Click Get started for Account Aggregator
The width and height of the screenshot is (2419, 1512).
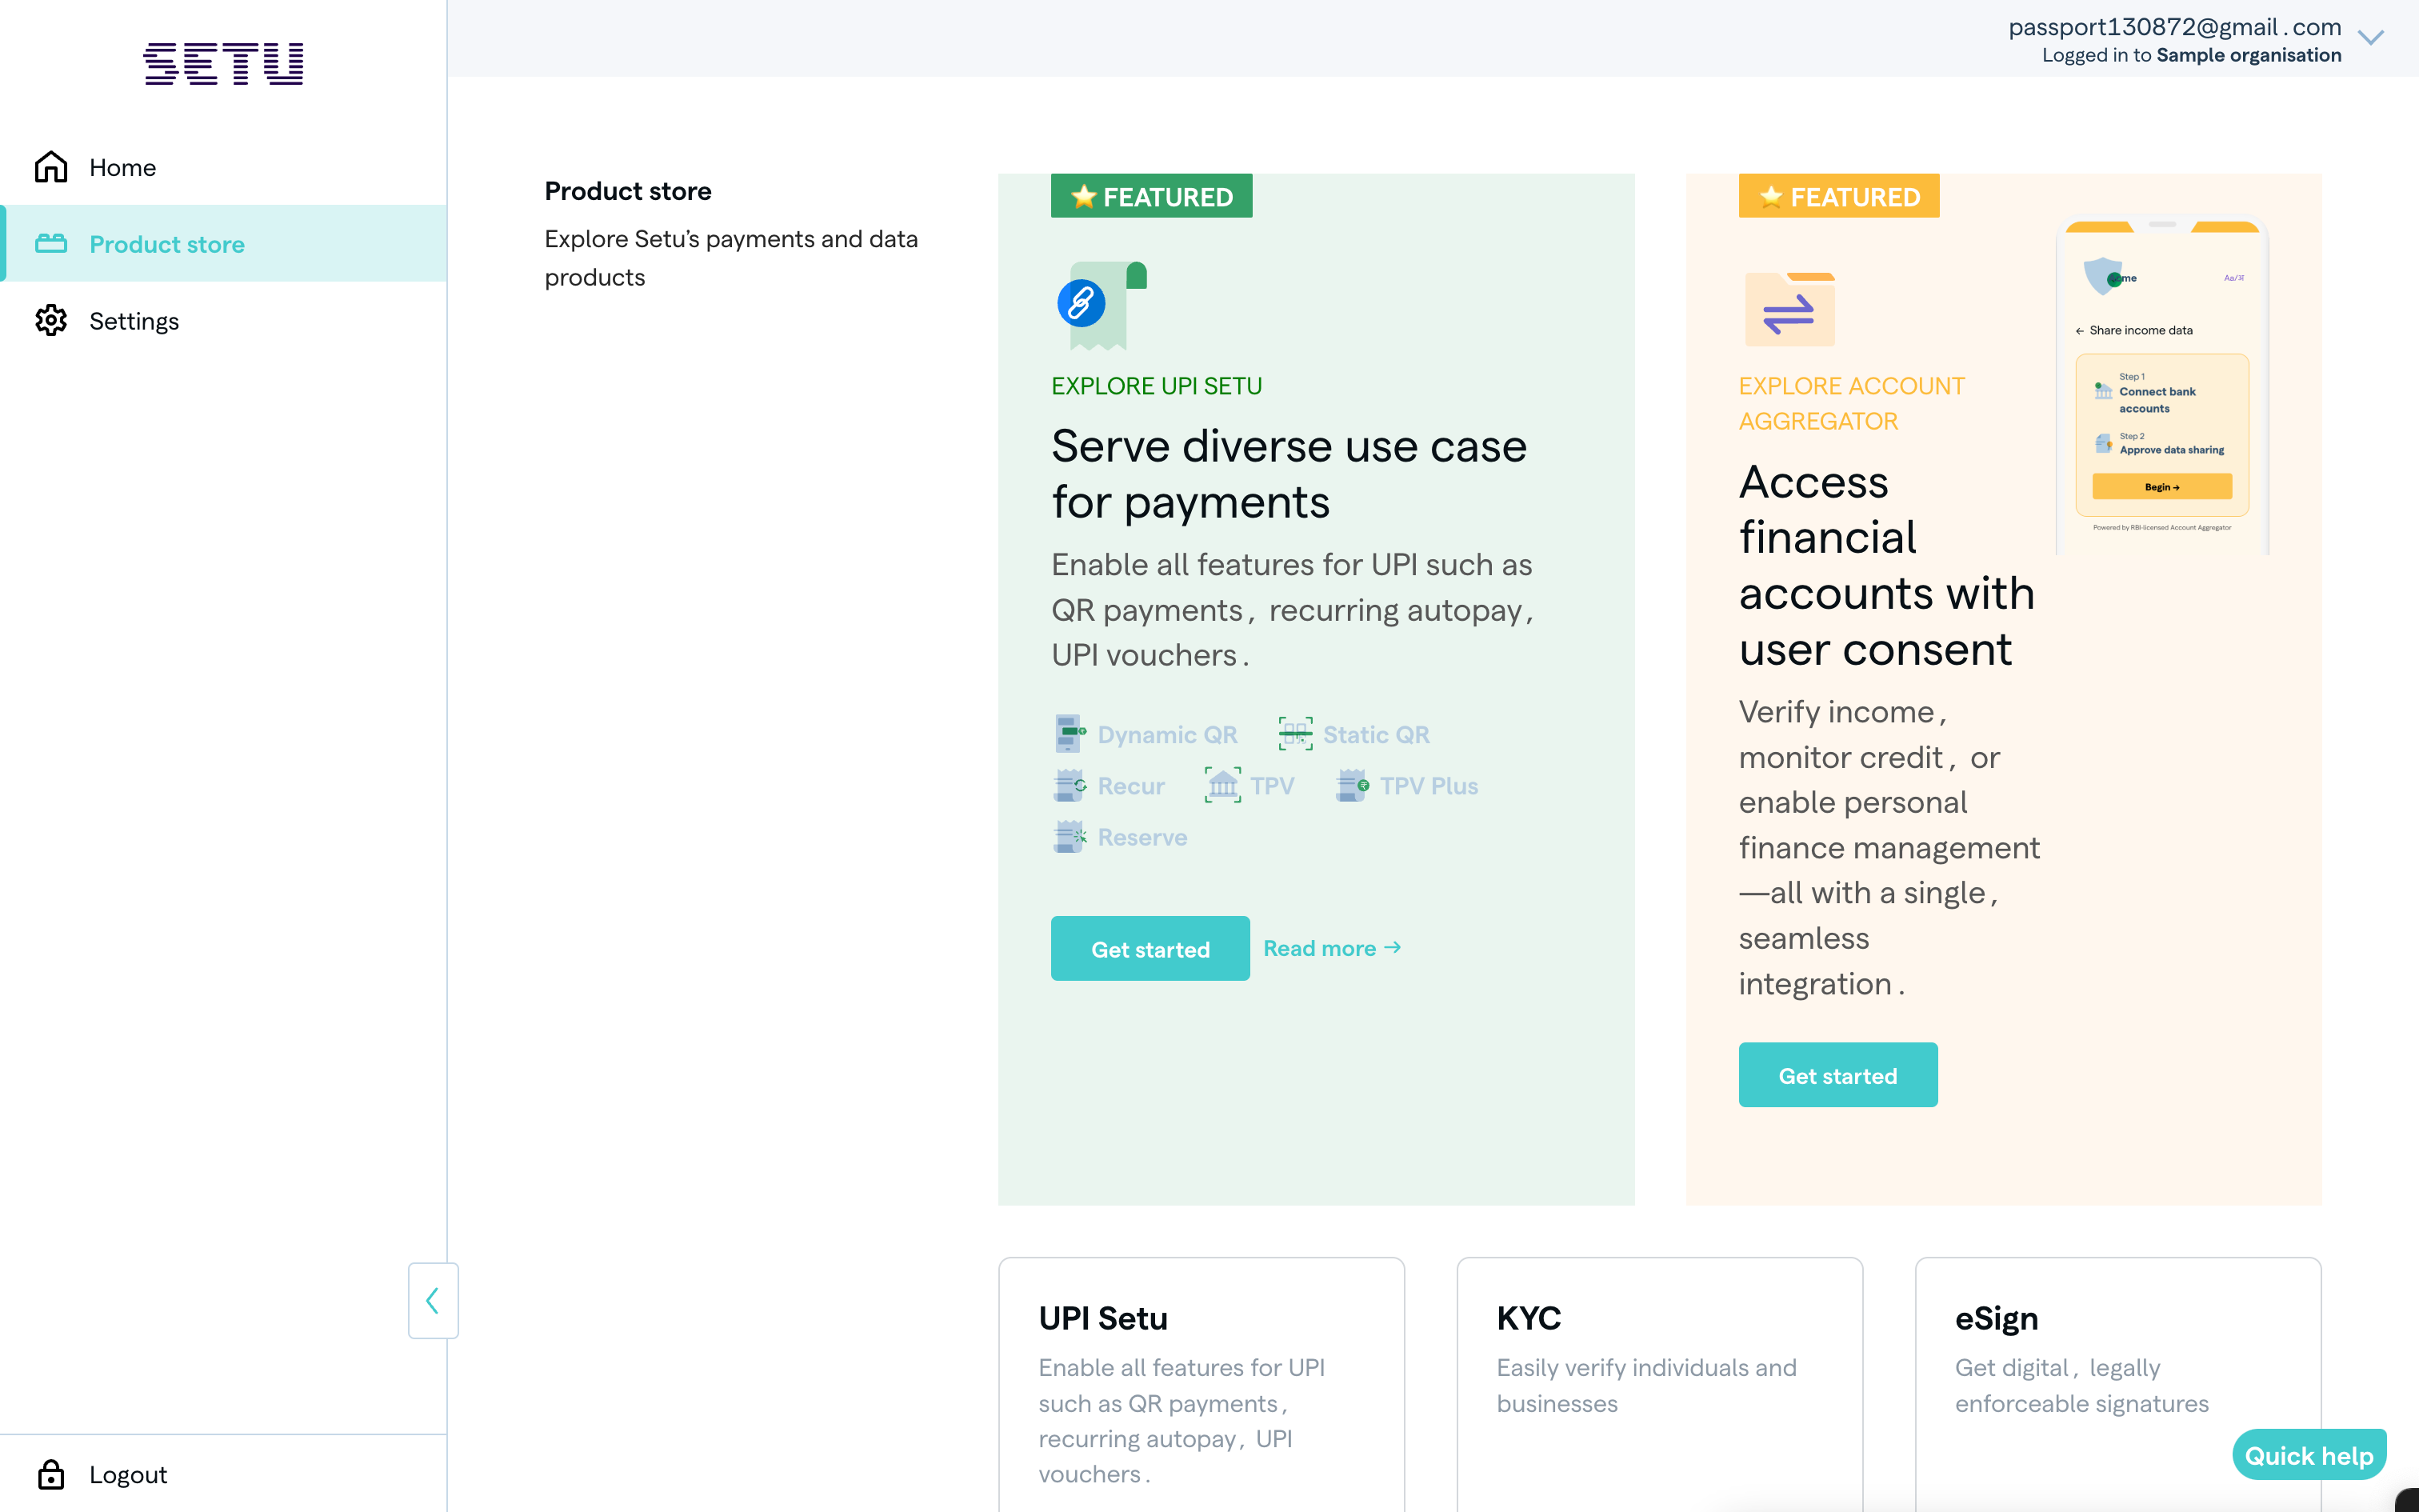(x=1837, y=1075)
